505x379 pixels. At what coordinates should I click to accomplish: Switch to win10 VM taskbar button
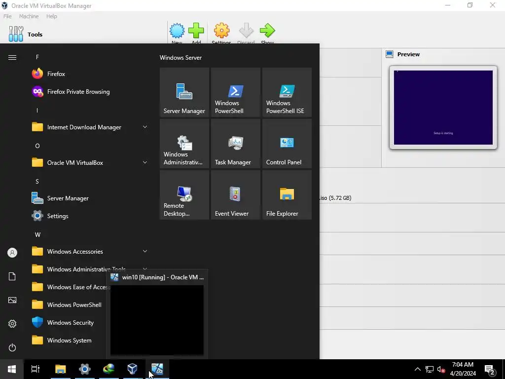point(157,369)
